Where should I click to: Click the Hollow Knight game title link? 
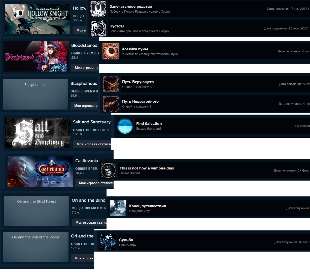coord(80,8)
